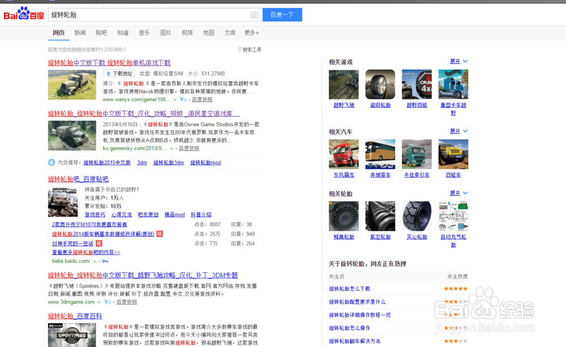Expand the 相关轮胎 section with 展开
This screenshot has height=347, width=566.
458,193
